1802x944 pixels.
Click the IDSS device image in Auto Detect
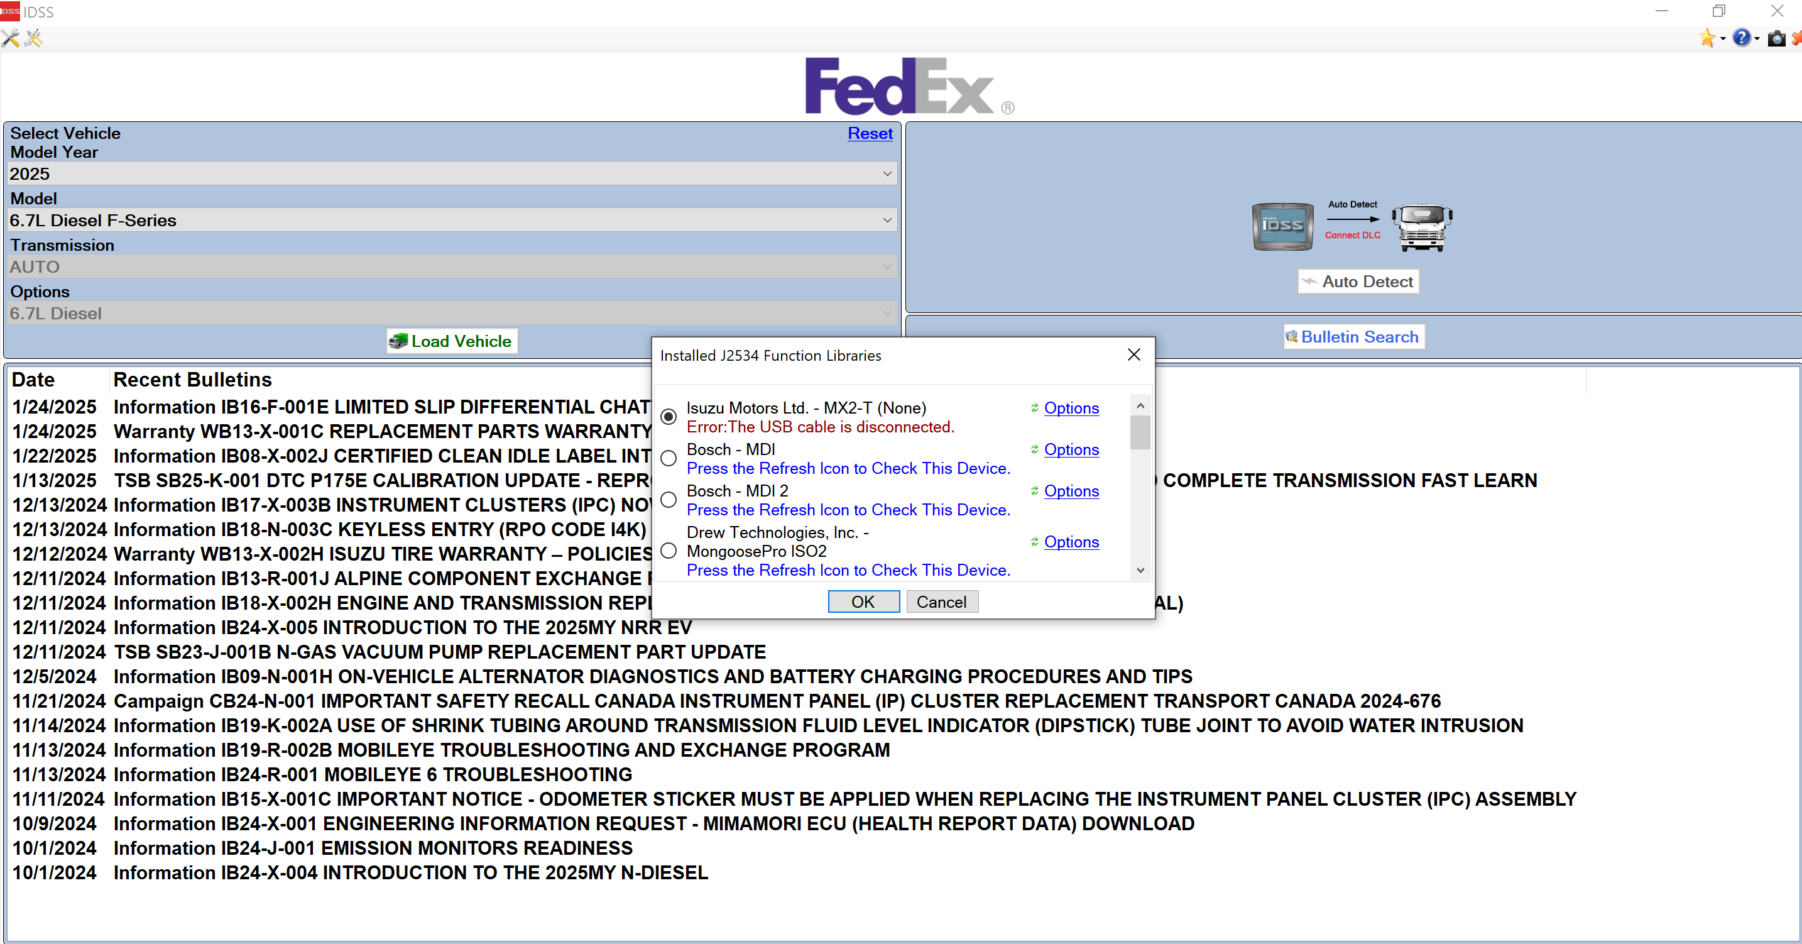1282,226
